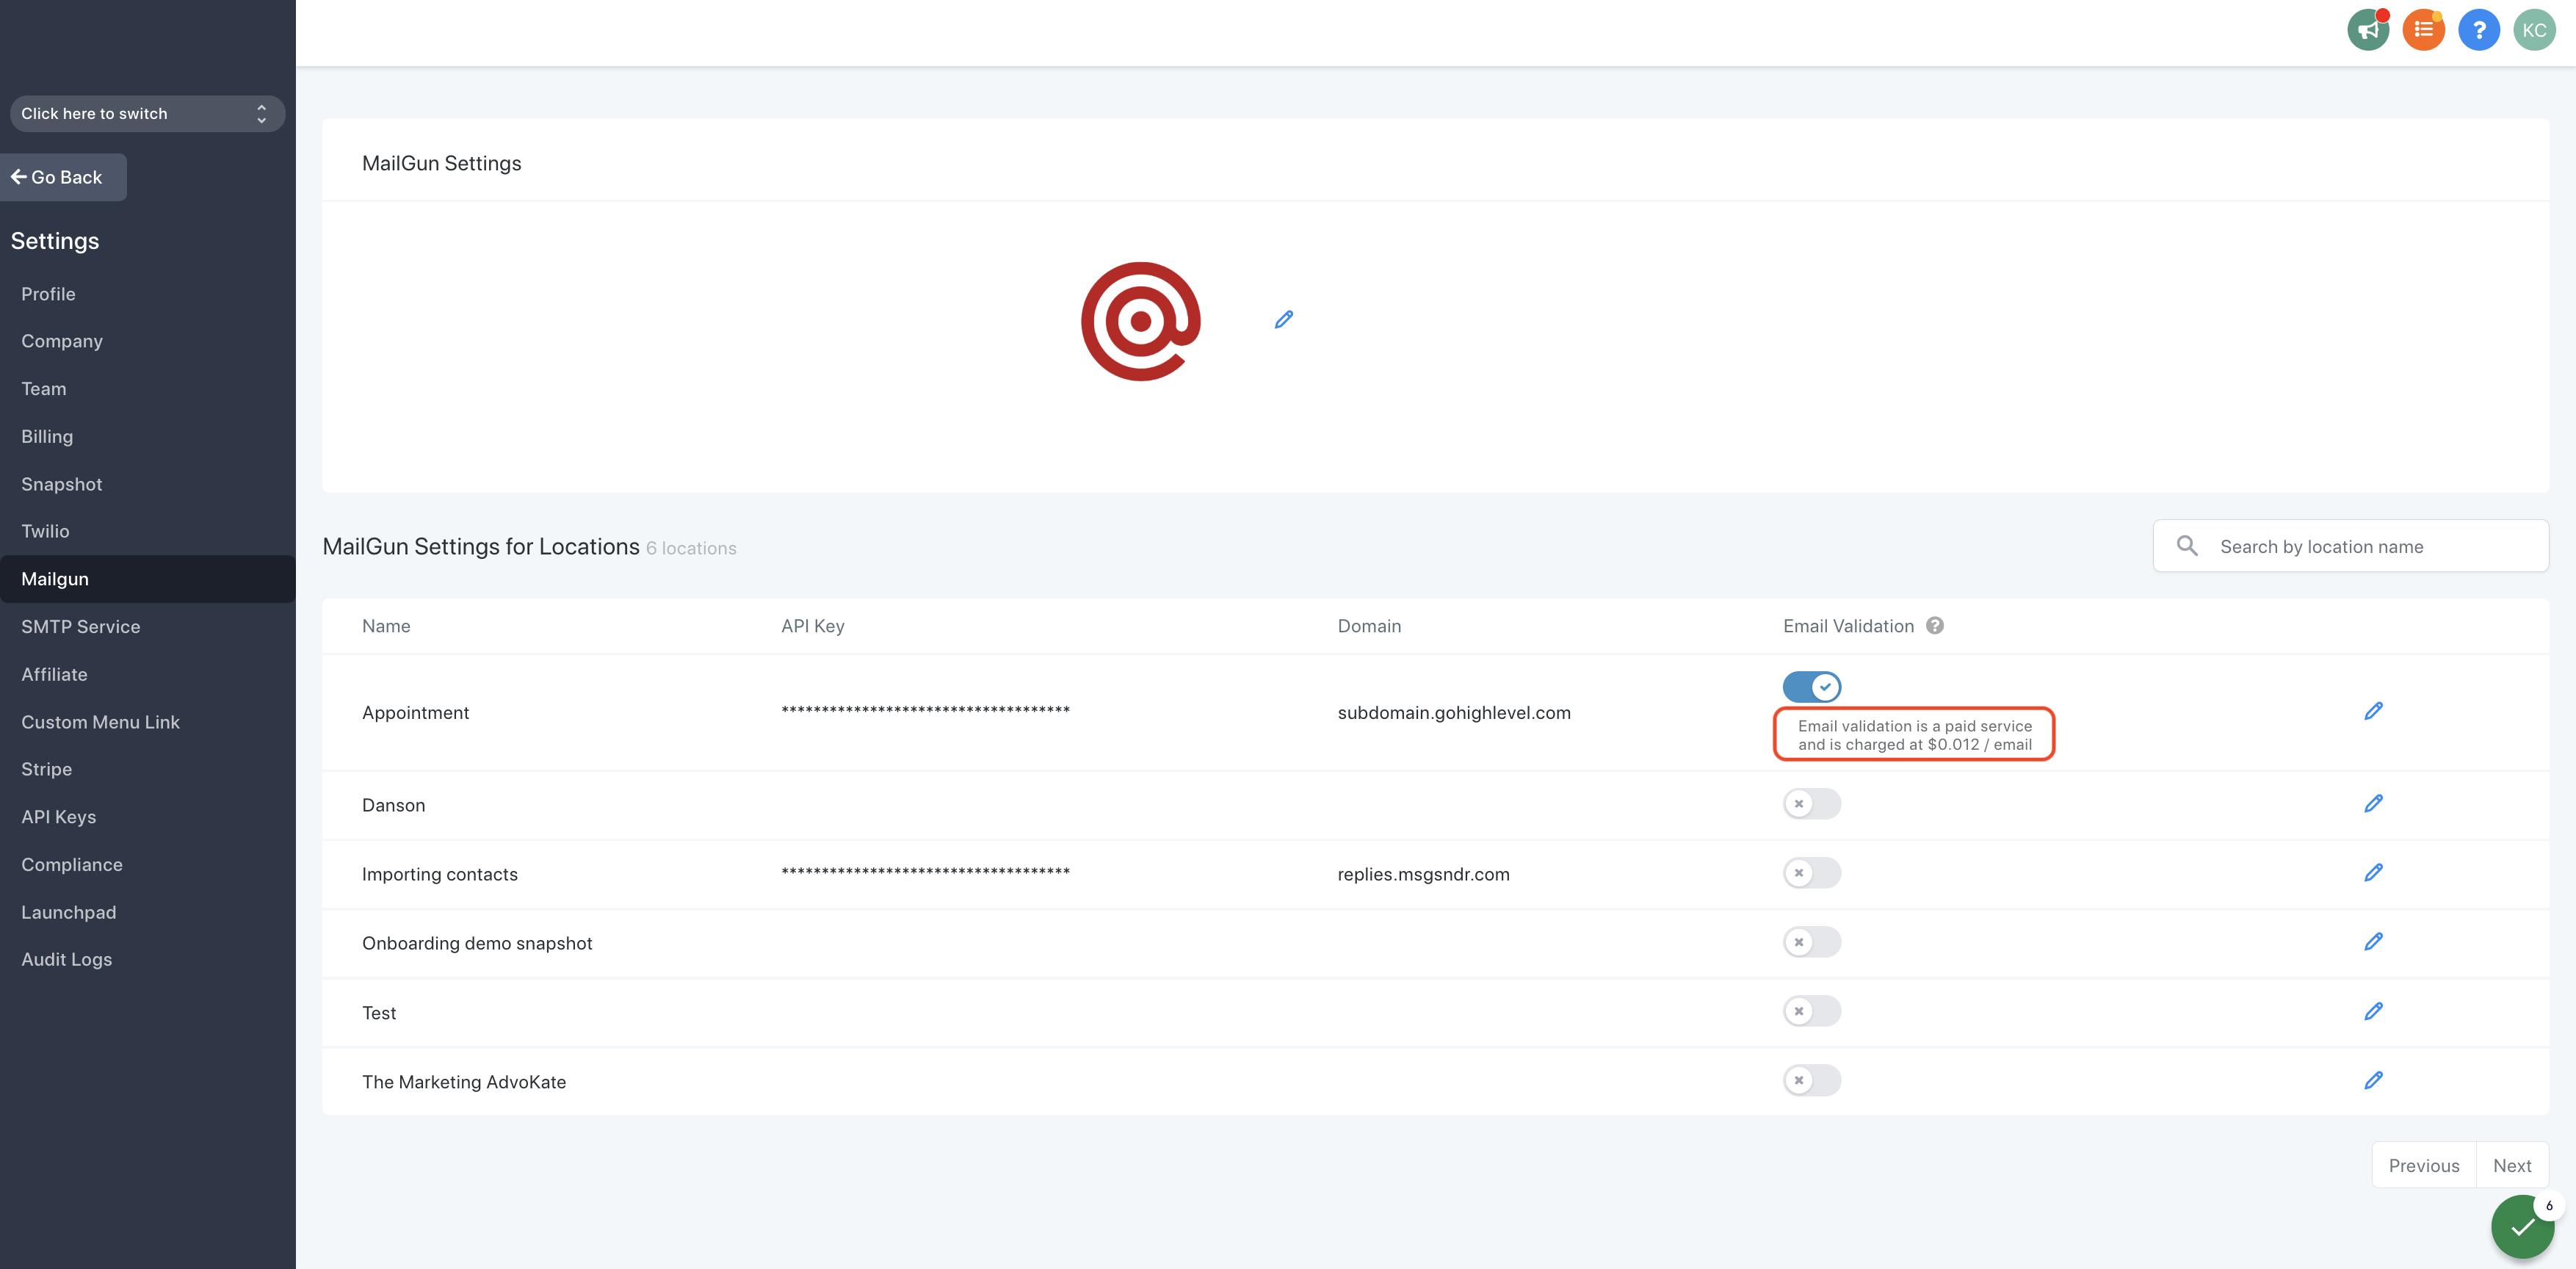Open Stripe settings

47,769
